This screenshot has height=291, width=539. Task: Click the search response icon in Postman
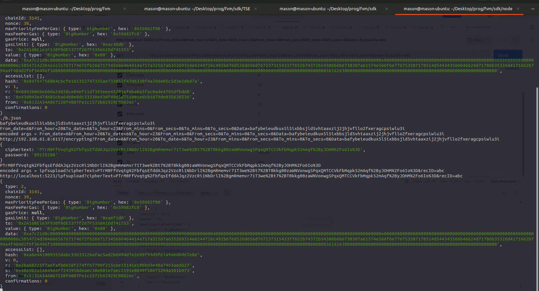coord(515,193)
